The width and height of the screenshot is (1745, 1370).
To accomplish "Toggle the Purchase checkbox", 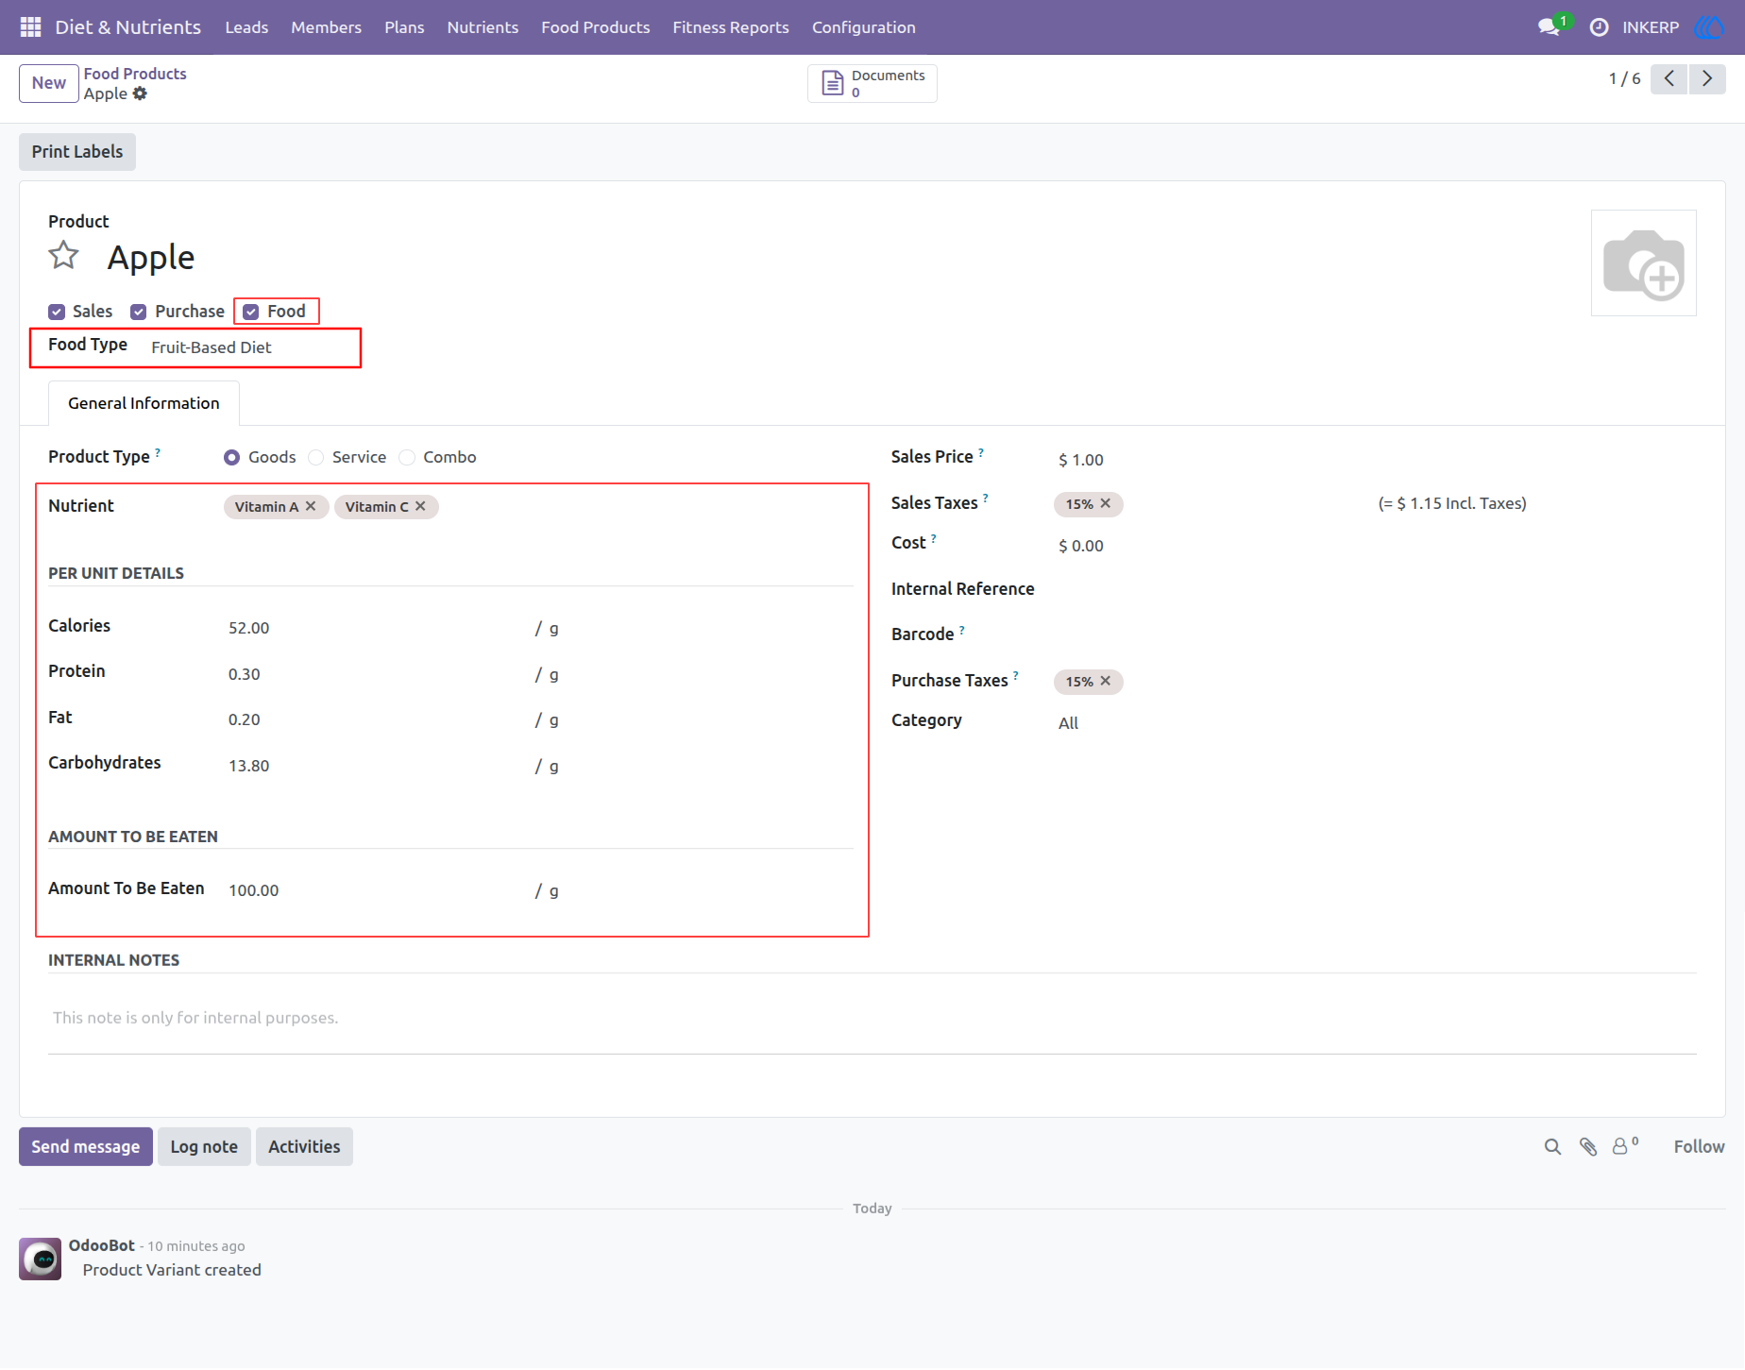I will 139,312.
